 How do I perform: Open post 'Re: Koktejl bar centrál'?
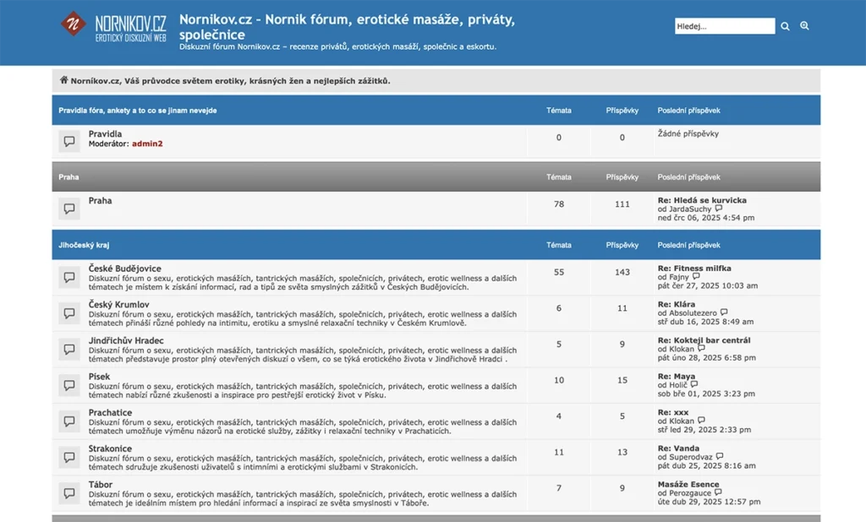tap(704, 340)
